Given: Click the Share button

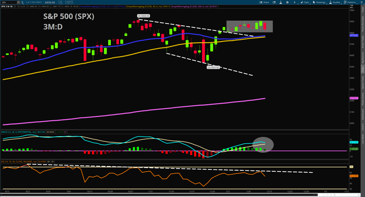Looking at the screenshot, I should coord(264,2).
